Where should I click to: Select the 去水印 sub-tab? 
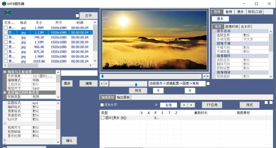(246, 27)
